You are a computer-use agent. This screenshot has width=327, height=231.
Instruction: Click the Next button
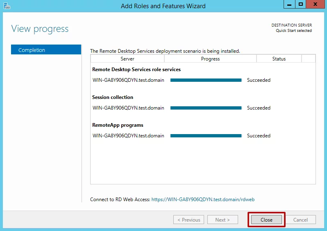pos(222,220)
